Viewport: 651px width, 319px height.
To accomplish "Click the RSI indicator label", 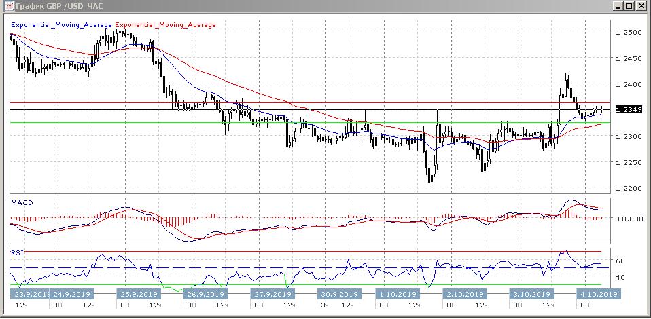I will (x=17, y=252).
